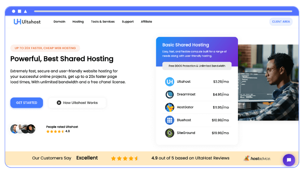The image size is (304, 174).
Task: Click the HostGator logo icon
Action: pos(169,107)
